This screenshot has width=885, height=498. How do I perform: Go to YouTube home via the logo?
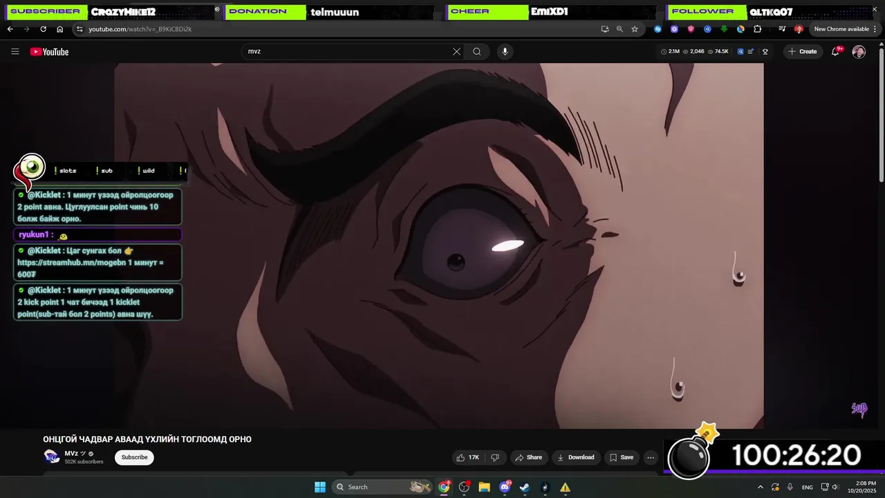[49, 52]
